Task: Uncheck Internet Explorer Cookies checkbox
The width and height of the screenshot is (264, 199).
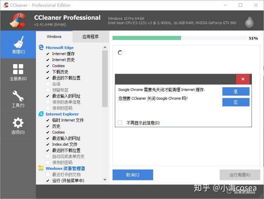Action: [48, 132]
